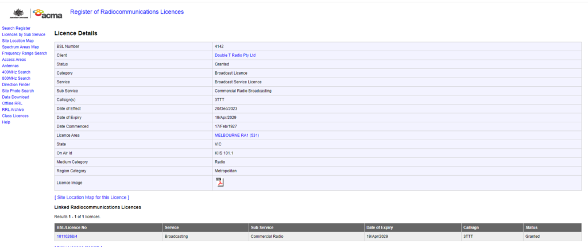Open 400MHz Search page
588x247 pixels.
point(16,72)
